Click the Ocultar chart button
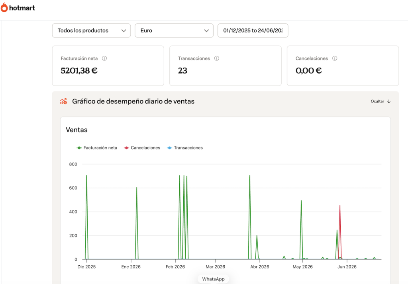This screenshot has width=408, height=284. 381,101
